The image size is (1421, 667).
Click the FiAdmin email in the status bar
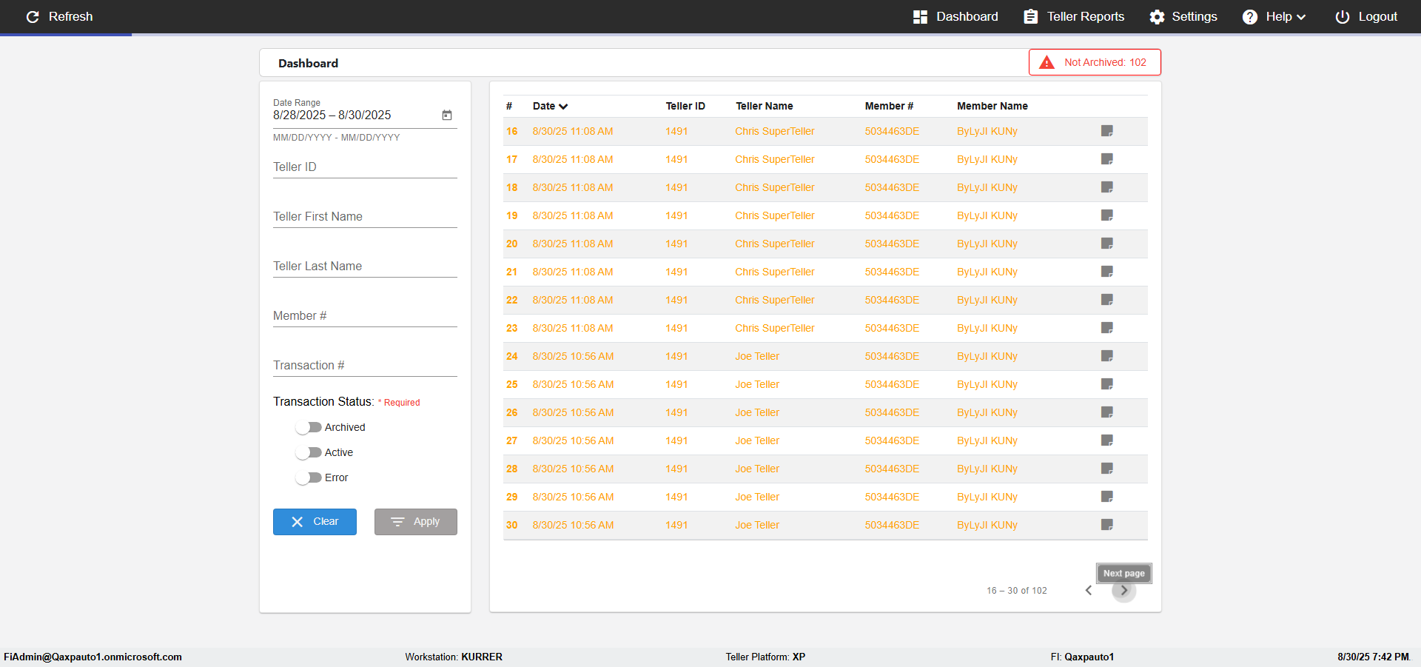click(93, 657)
